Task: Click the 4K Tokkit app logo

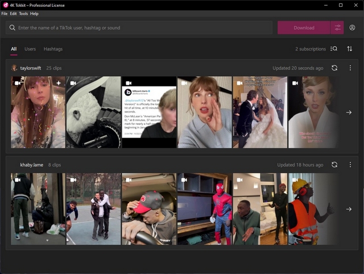Action: (6, 5)
